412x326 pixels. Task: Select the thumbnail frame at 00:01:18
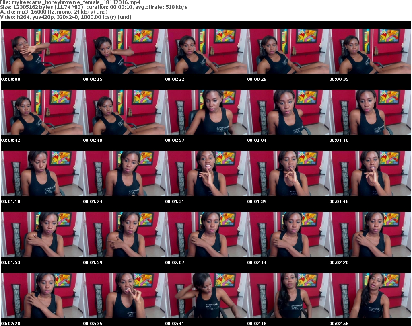click(42, 174)
